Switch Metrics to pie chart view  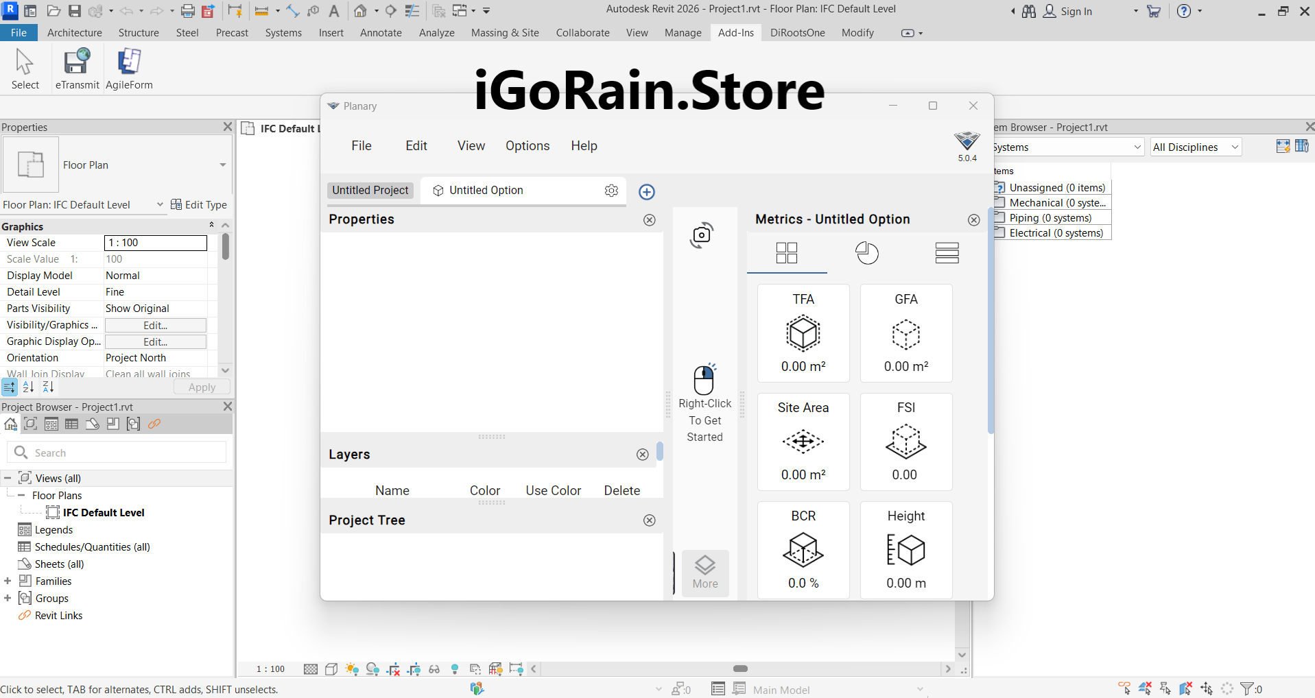point(866,253)
